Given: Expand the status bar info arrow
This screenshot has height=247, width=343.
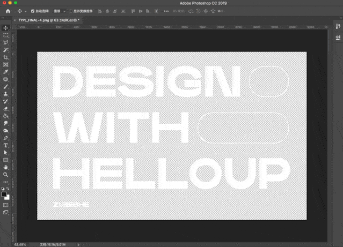Looking at the screenshot, I should 78,244.
